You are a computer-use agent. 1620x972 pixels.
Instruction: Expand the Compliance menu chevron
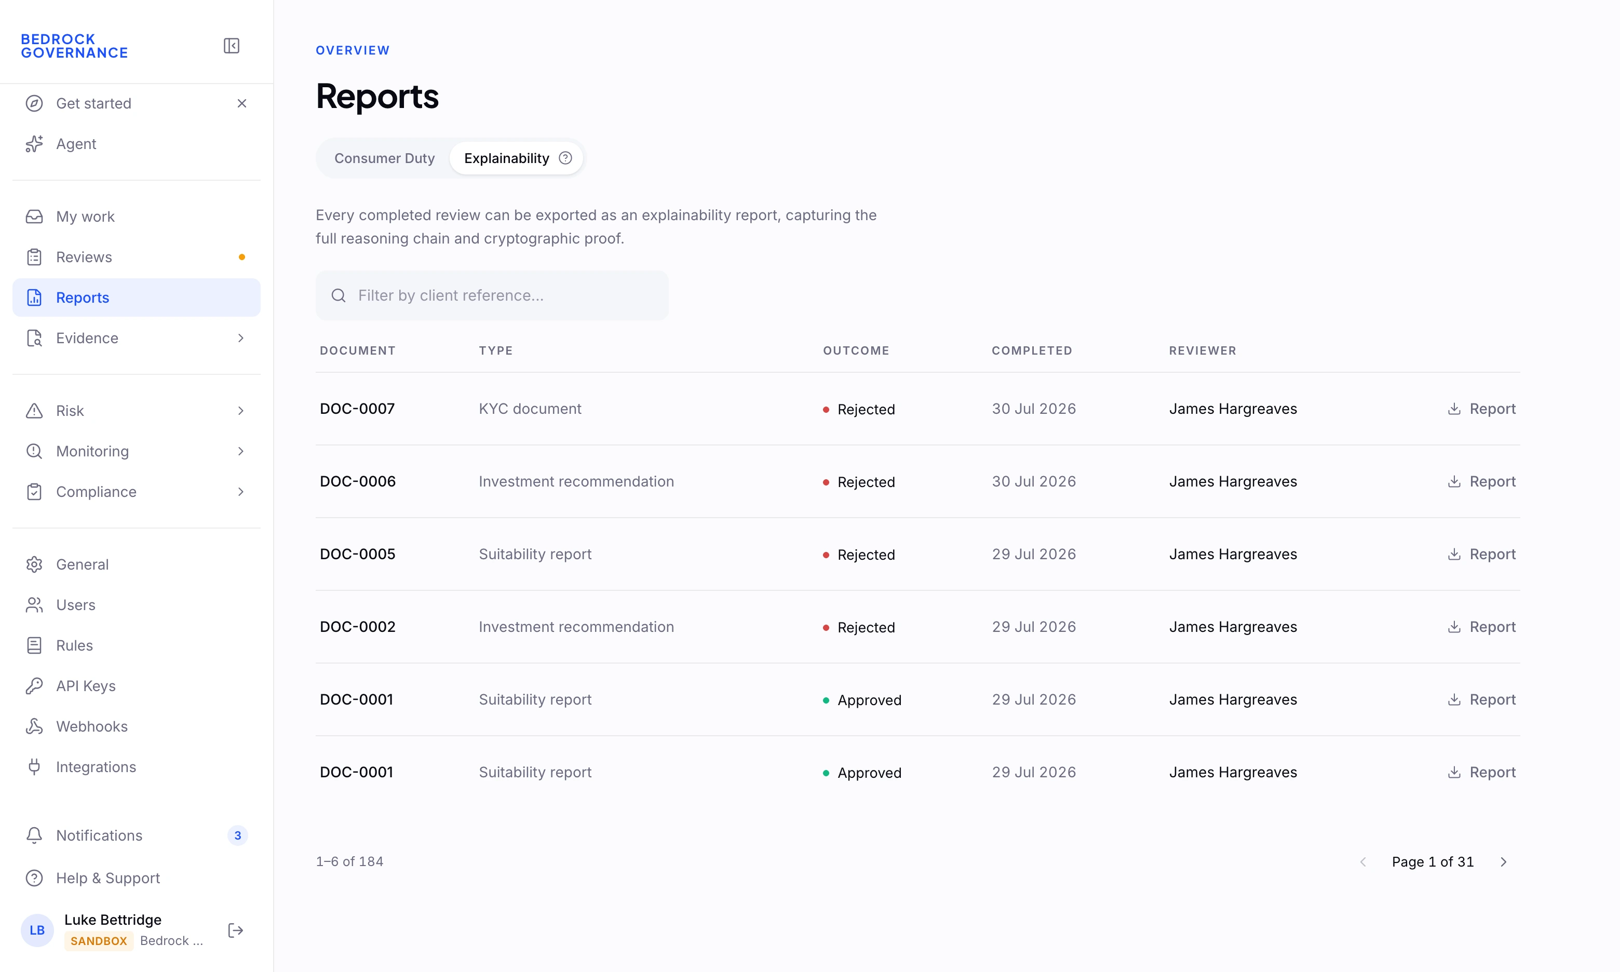pyautogui.click(x=241, y=493)
